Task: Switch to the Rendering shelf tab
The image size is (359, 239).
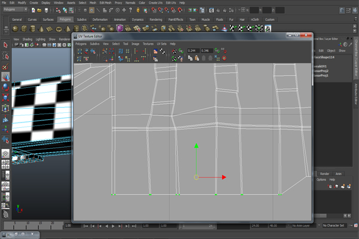Action: point(156,20)
